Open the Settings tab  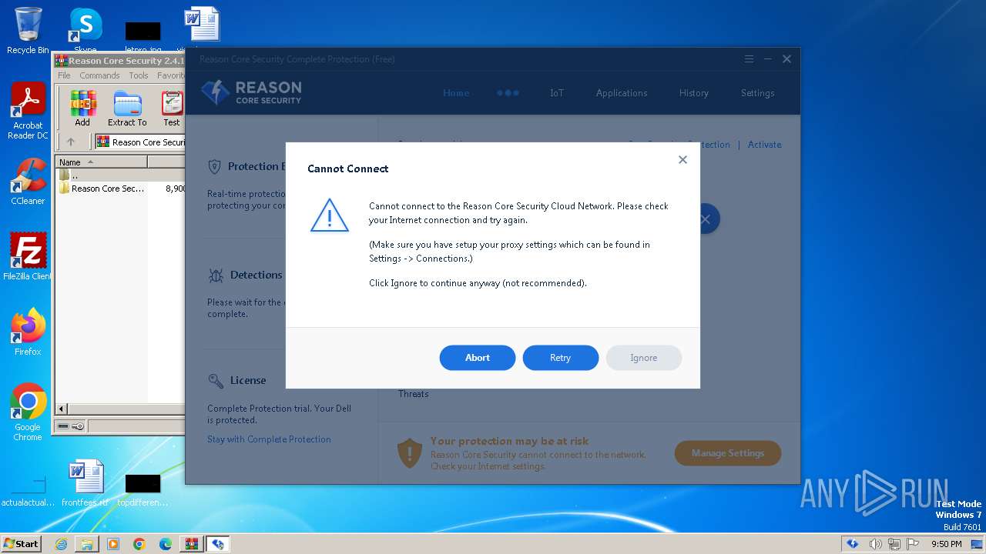click(x=758, y=93)
